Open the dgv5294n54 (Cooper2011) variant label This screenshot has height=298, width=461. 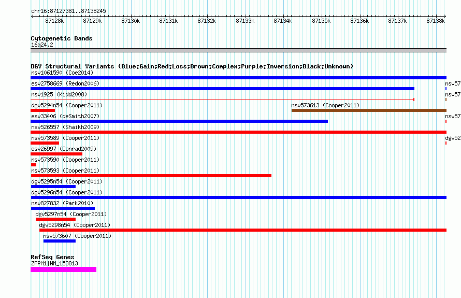(x=67, y=105)
